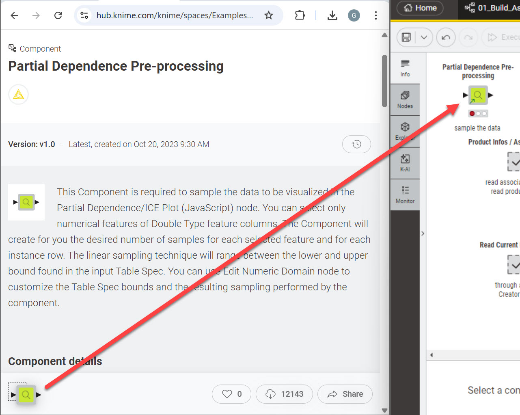The height and width of the screenshot is (415, 520).
Task: Click the 'Component details' heading
Action: coord(55,361)
